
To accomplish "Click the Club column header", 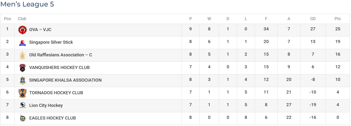I will tap(22, 19).
